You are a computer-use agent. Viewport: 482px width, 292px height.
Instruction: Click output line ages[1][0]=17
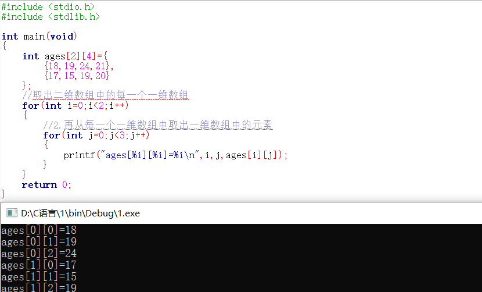pos(39,265)
